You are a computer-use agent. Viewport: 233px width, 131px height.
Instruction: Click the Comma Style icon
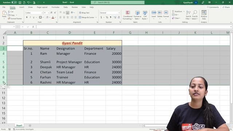tap(111, 17)
